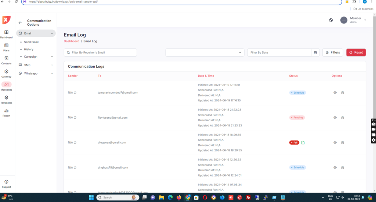Click sender info icon for tamaraviscondeb7 row
This screenshot has height=202, width=376.
[75, 93]
